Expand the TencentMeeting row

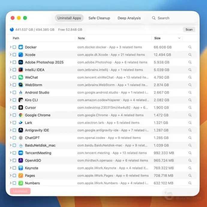click(10, 153)
